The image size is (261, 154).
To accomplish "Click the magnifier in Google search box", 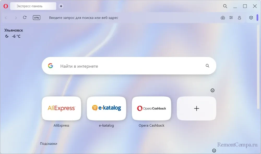I will pyautogui.click(x=207, y=66).
